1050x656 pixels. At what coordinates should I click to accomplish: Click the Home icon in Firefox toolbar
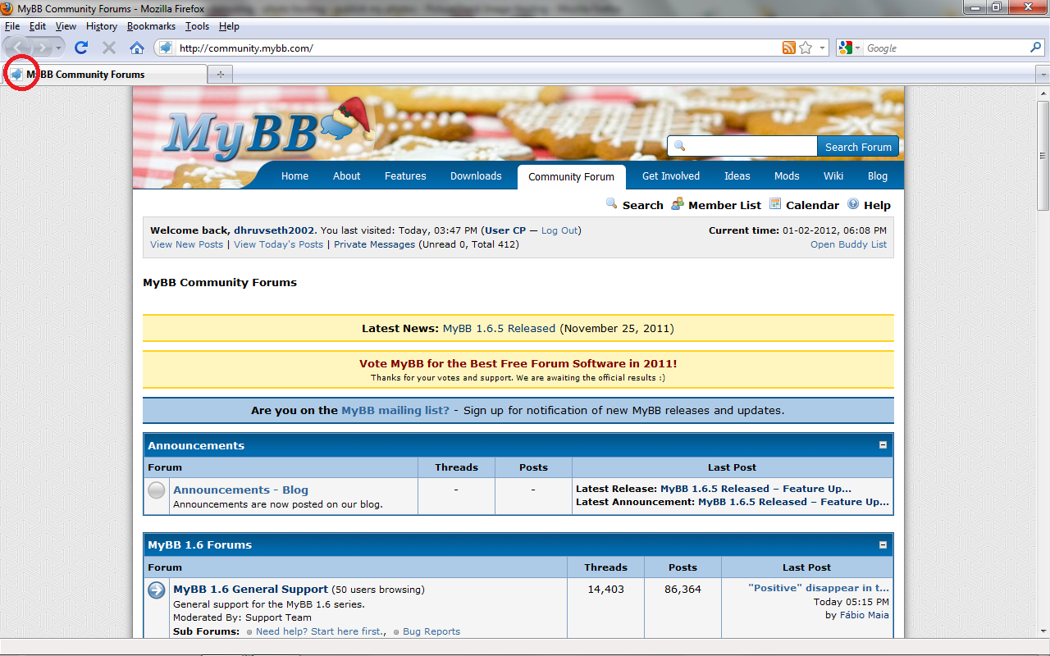click(137, 48)
